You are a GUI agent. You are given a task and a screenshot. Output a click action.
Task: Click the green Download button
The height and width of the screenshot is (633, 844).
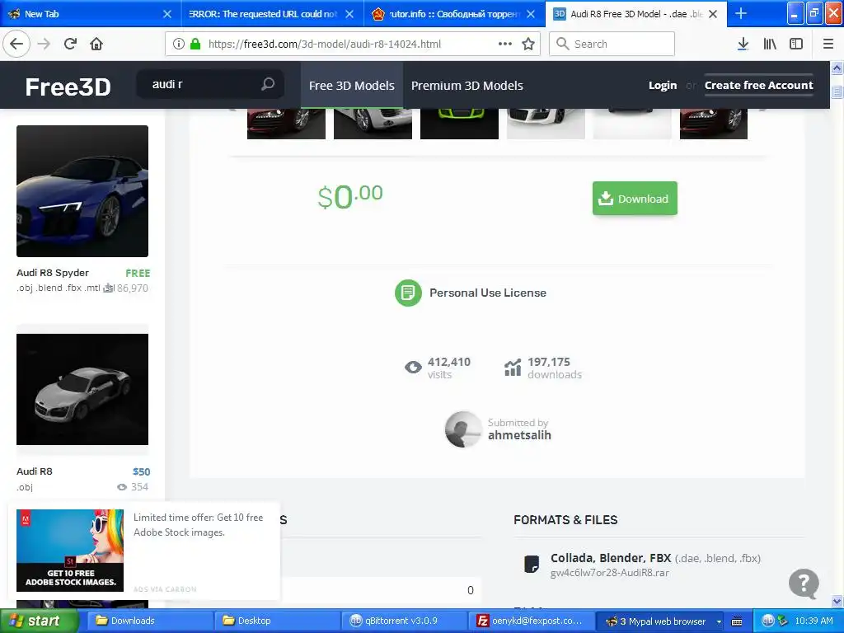(x=635, y=199)
